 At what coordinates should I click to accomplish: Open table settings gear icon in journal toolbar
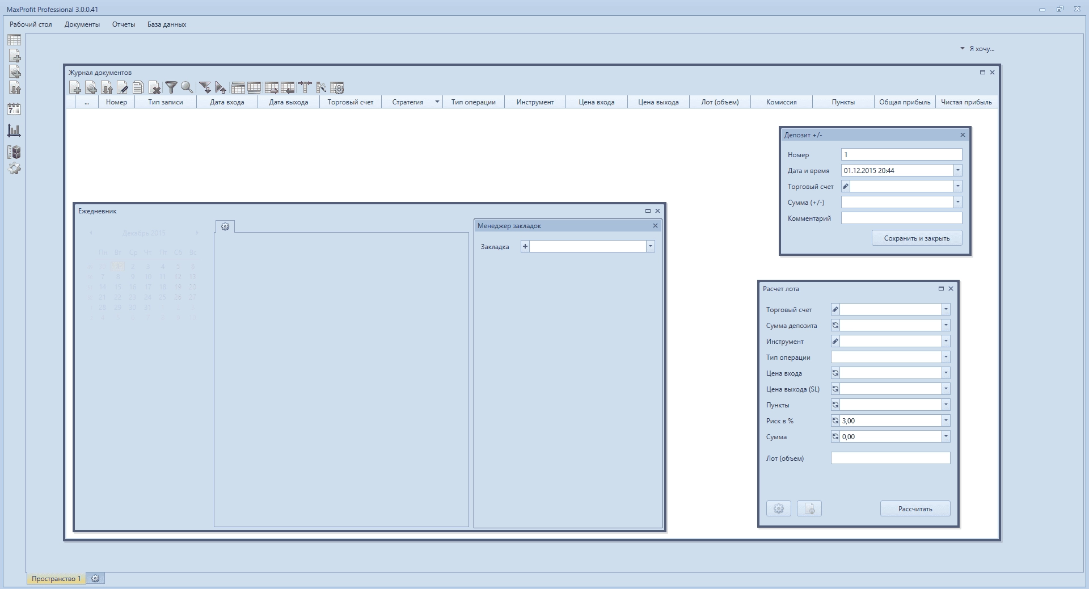[x=337, y=87]
